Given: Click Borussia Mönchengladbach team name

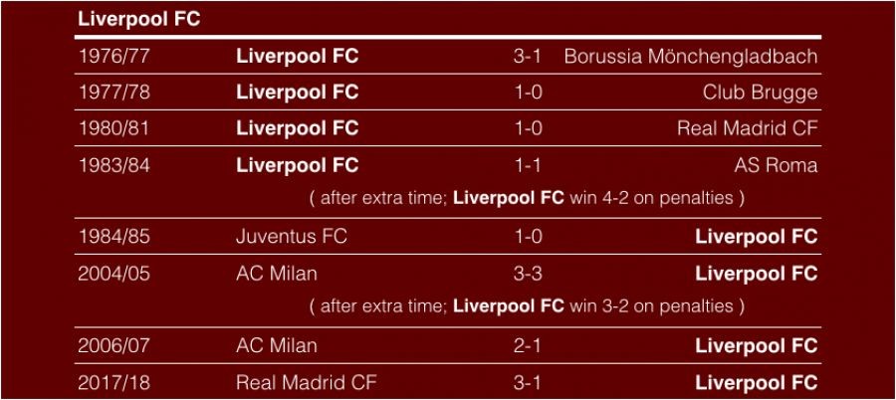Looking at the screenshot, I should tap(690, 57).
